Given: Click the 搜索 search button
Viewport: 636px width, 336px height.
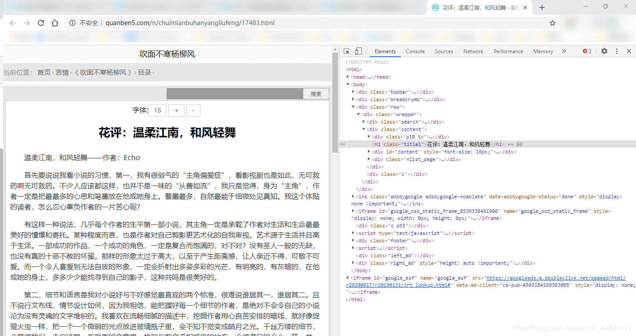Looking at the screenshot, I should tap(316, 94).
